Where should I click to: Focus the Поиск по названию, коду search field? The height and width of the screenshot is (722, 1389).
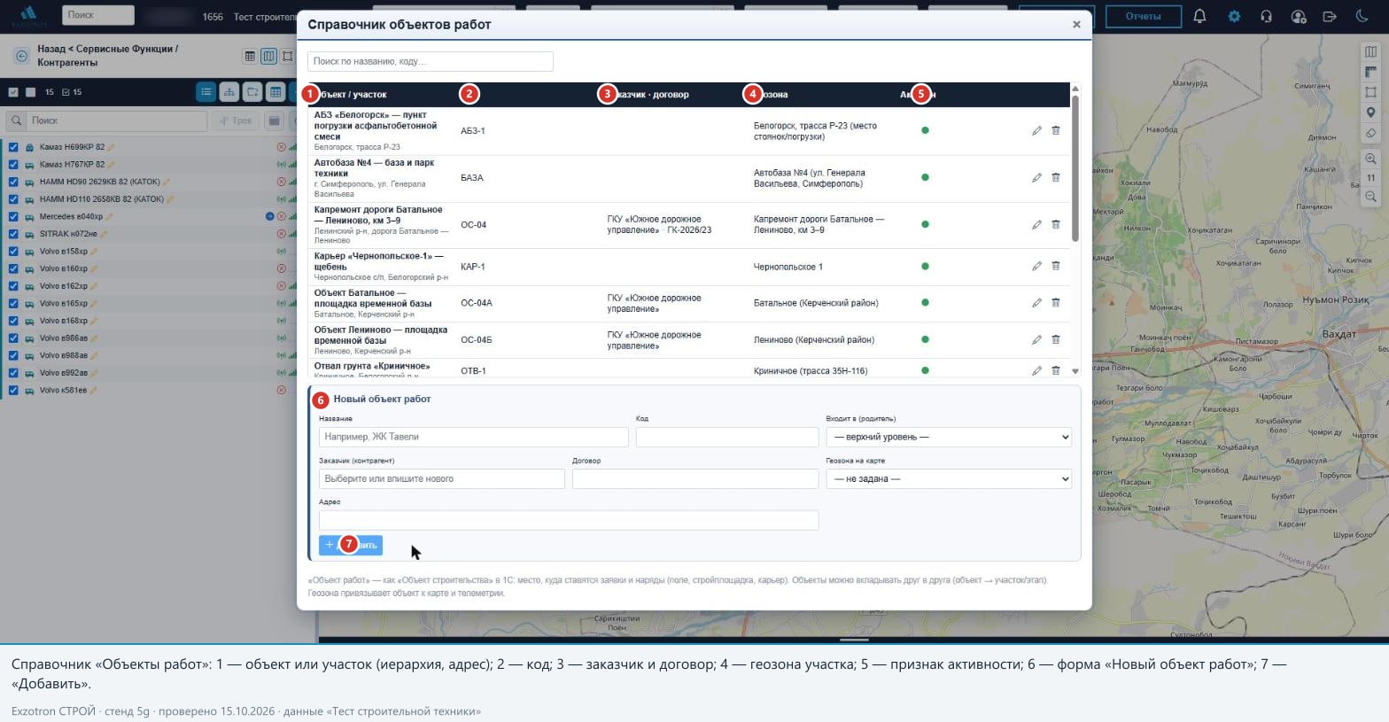click(431, 61)
